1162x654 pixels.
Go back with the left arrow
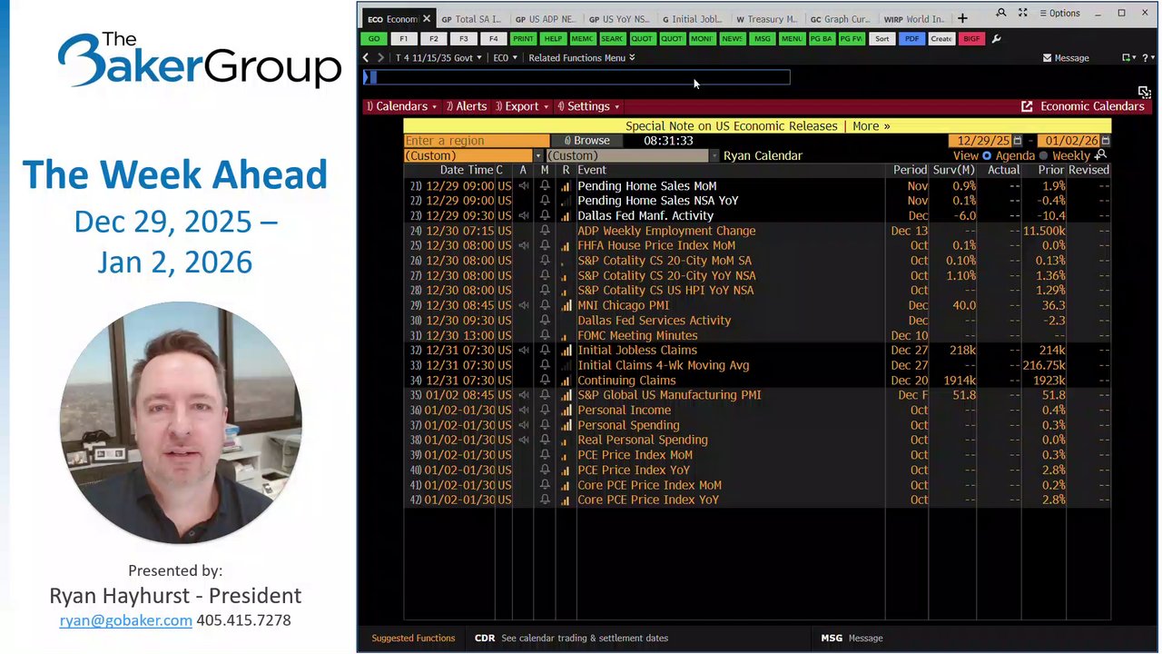coord(367,58)
